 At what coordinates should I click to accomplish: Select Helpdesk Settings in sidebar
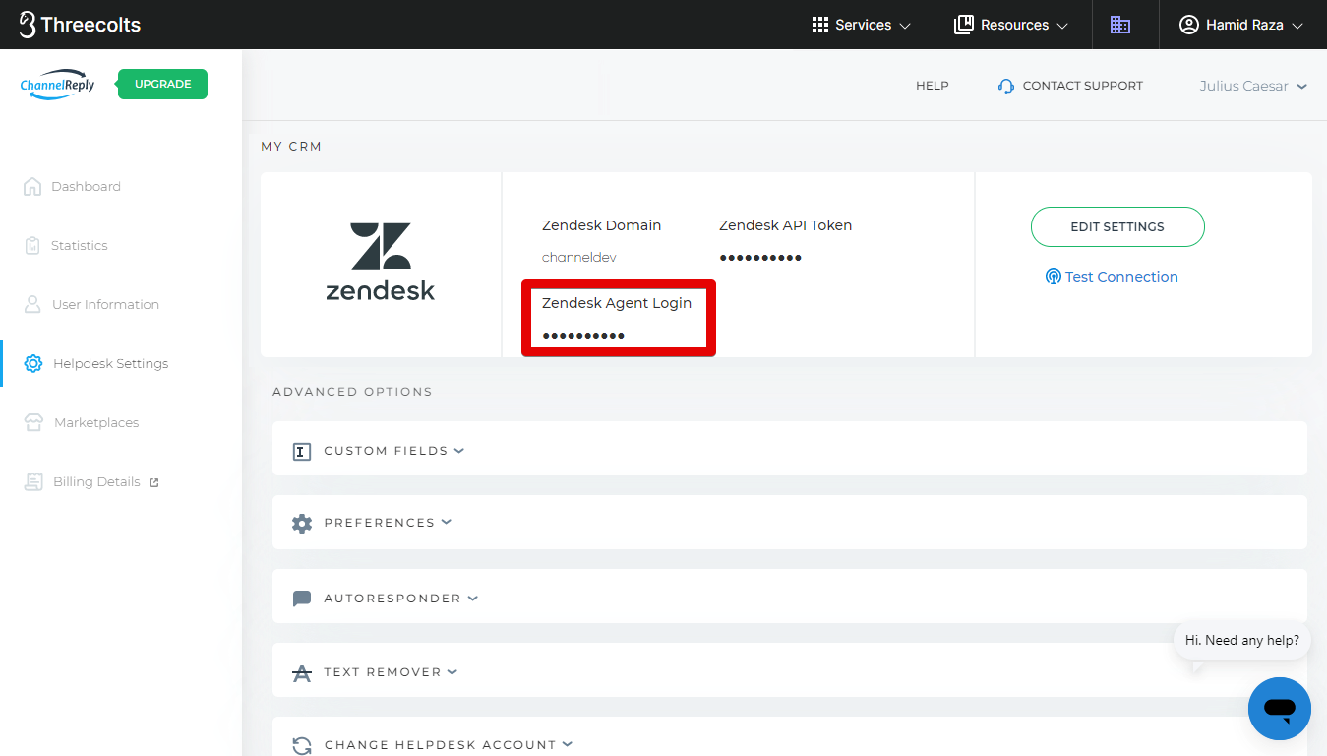110,363
